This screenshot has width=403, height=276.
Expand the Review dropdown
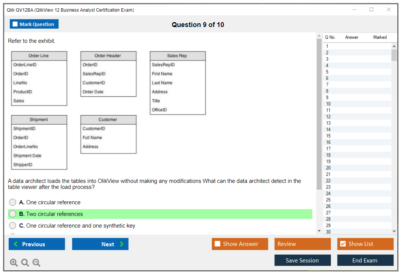[x=325, y=244]
